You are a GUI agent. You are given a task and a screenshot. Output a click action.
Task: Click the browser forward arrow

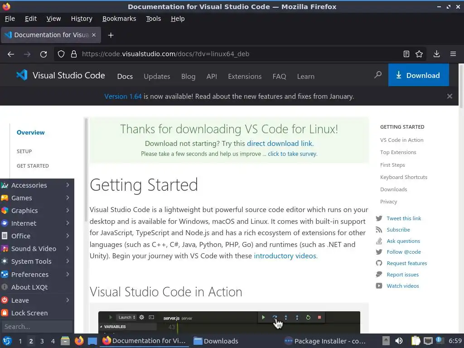click(27, 54)
